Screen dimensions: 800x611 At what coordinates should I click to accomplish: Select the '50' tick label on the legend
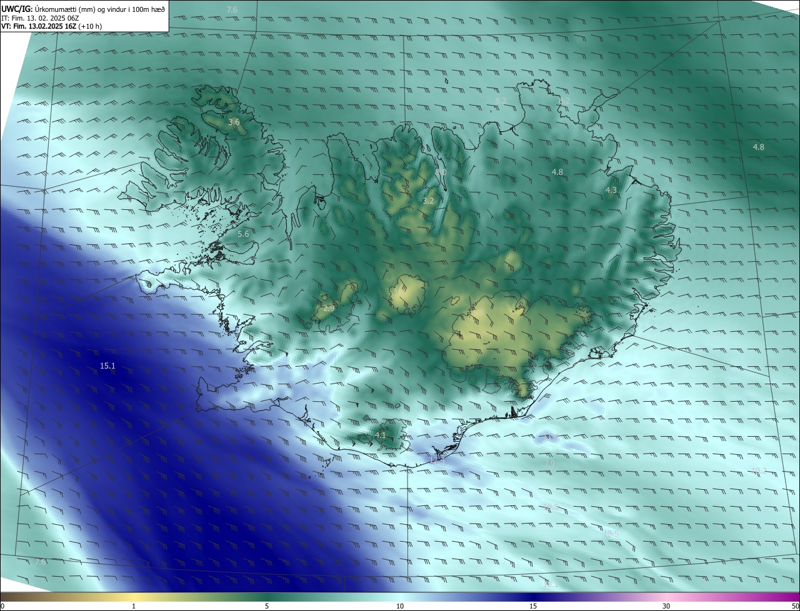(796, 606)
